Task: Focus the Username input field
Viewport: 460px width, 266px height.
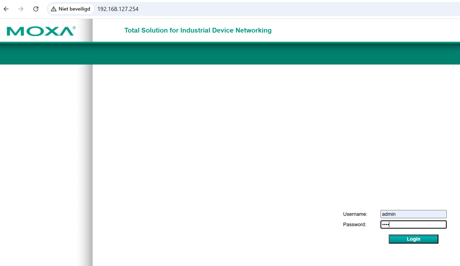Action: [422, 214]
